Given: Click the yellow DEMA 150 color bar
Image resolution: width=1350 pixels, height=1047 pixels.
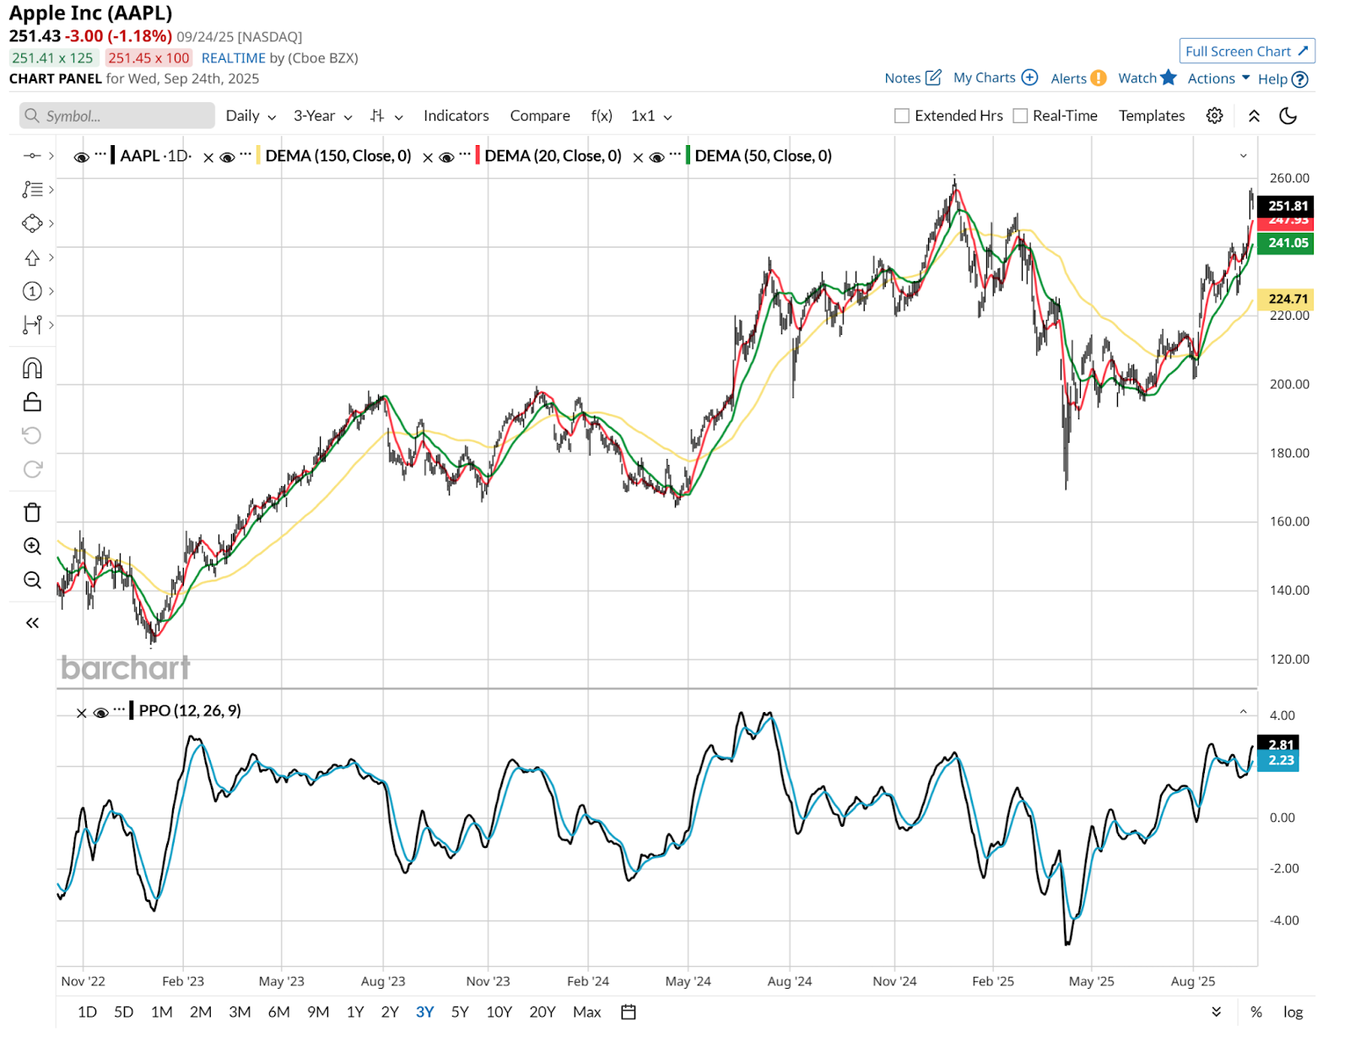Looking at the screenshot, I should 258,155.
